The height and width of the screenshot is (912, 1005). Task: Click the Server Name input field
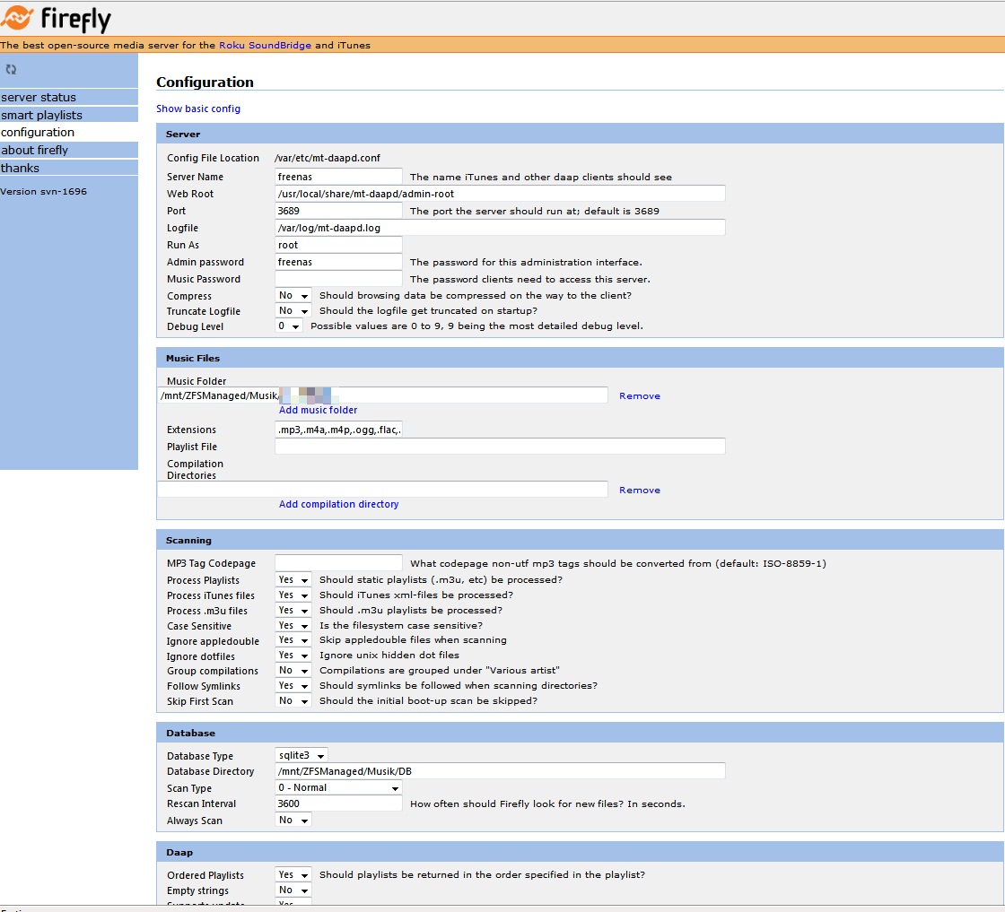[x=338, y=177]
